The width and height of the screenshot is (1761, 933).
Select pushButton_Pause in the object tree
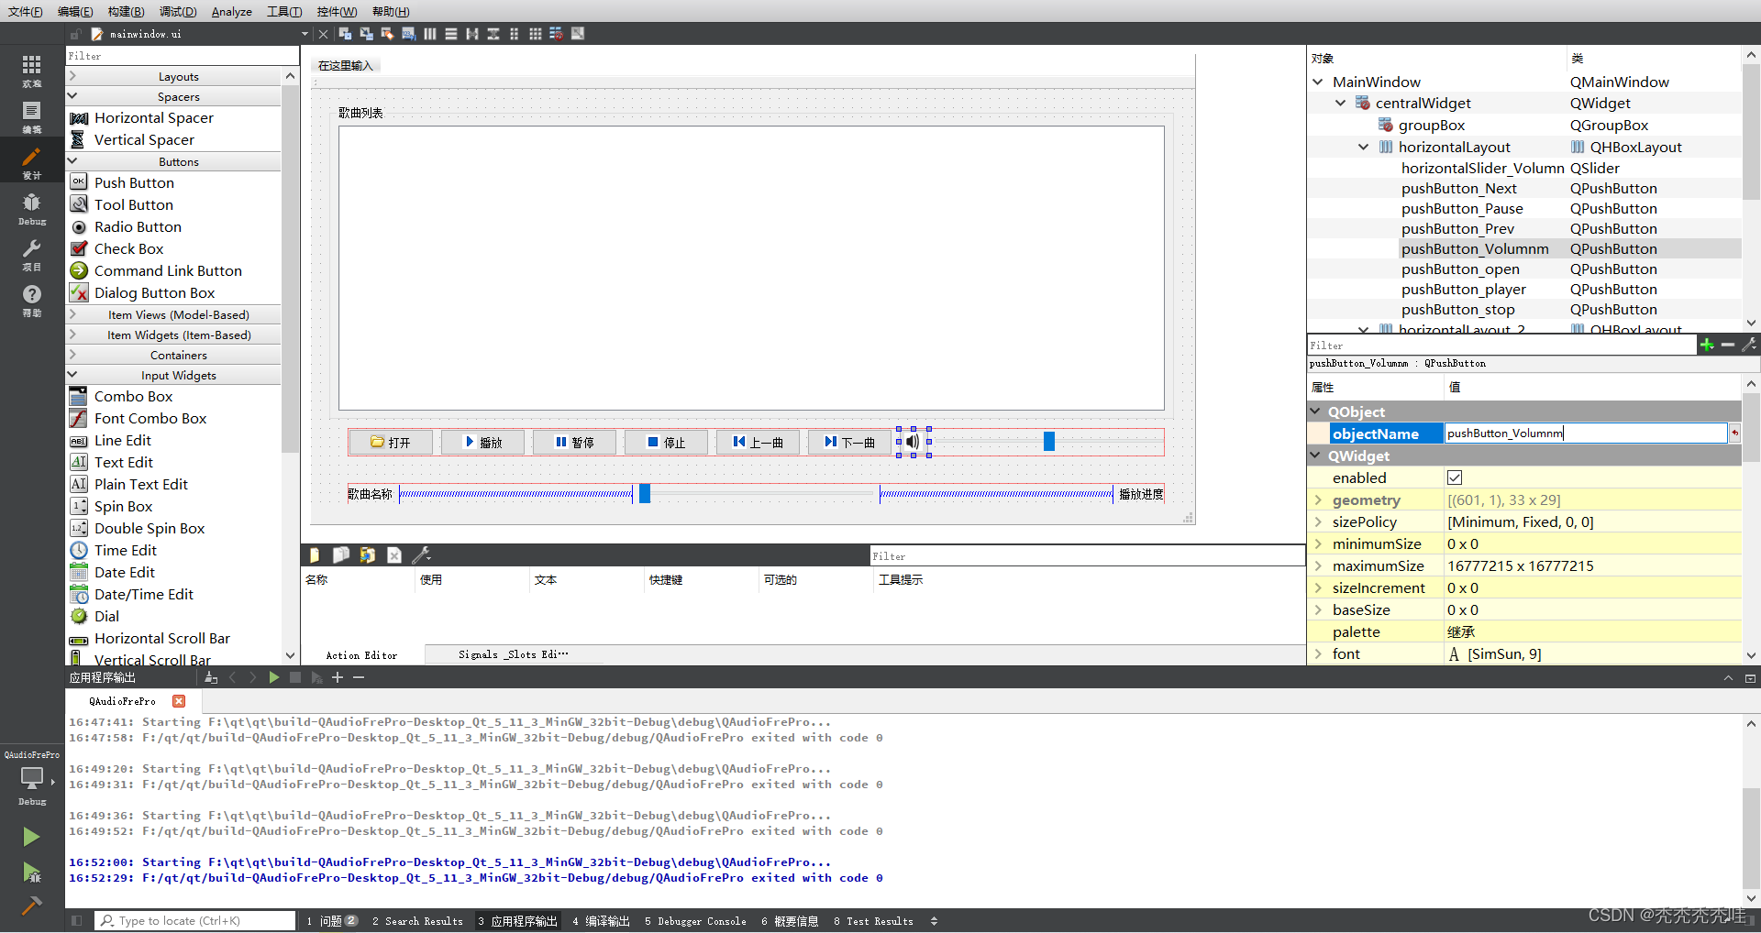1462,209
